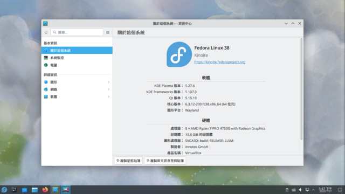Open the display tray icon
This screenshot has height=194, width=345.
(307, 190)
